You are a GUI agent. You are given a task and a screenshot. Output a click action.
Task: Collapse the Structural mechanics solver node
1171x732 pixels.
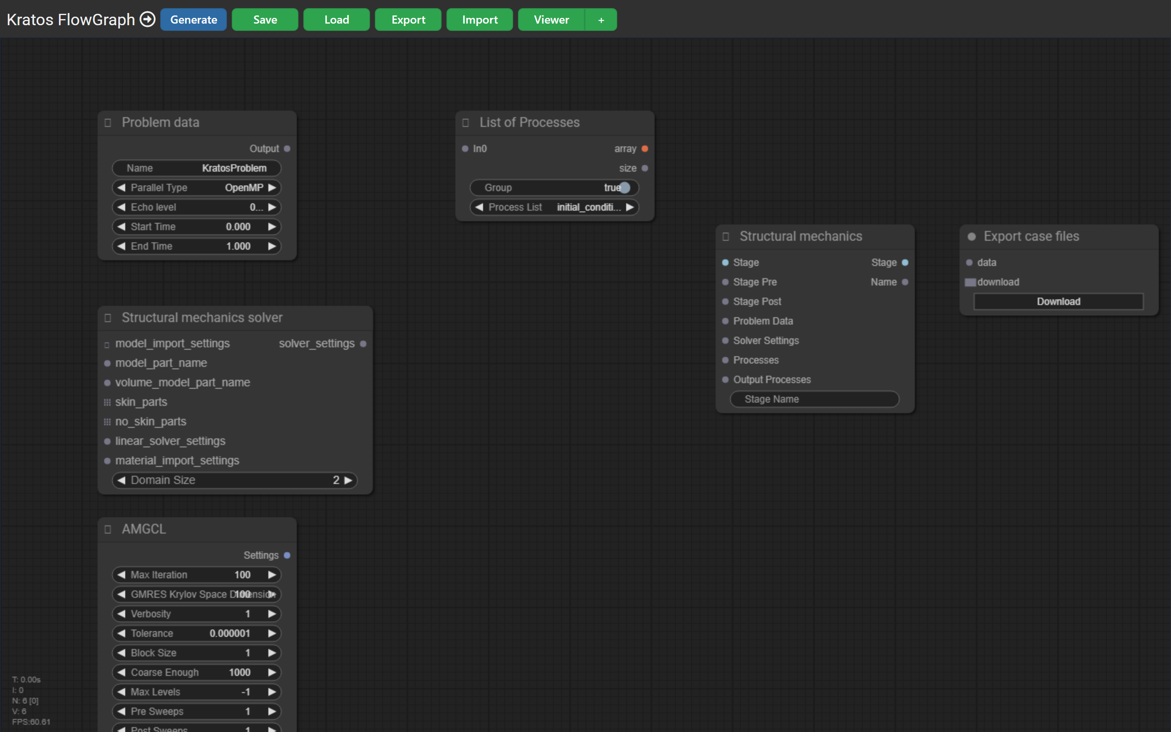click(x=108, y=318)
